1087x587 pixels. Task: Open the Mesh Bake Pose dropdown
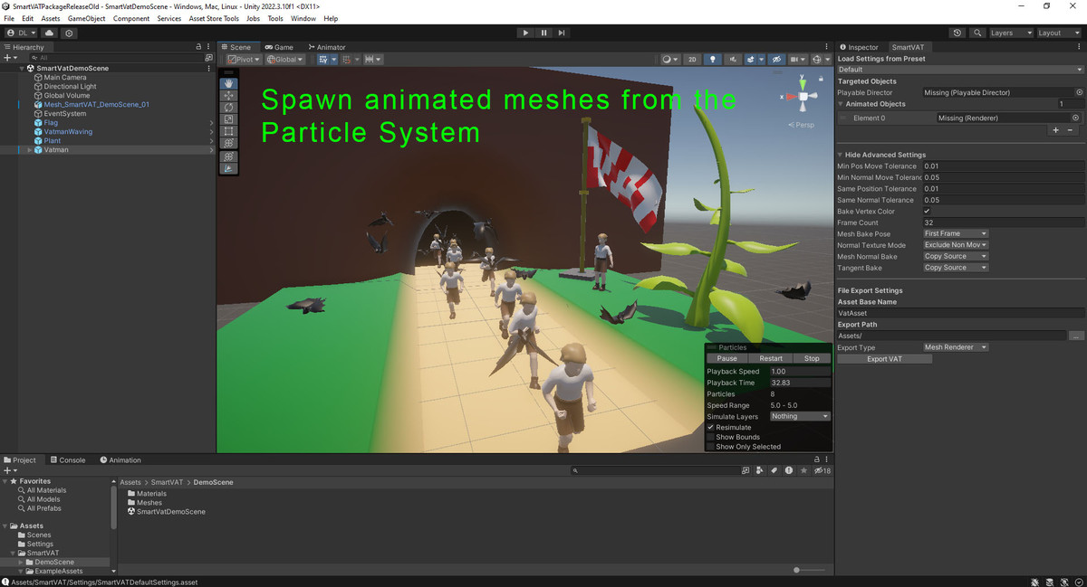tap(955, 233)
